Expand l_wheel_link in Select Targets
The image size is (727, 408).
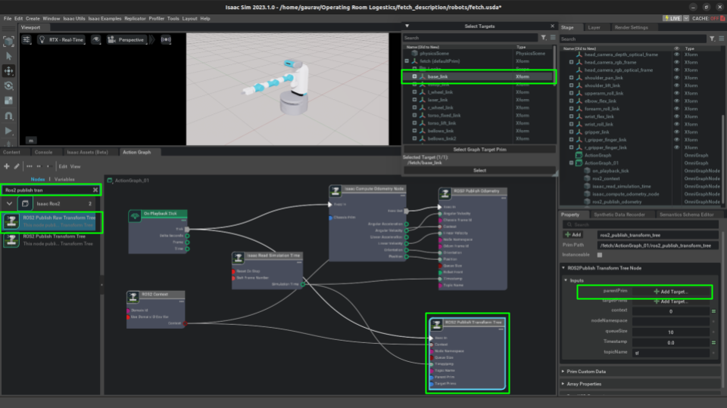tap(414, 92)
